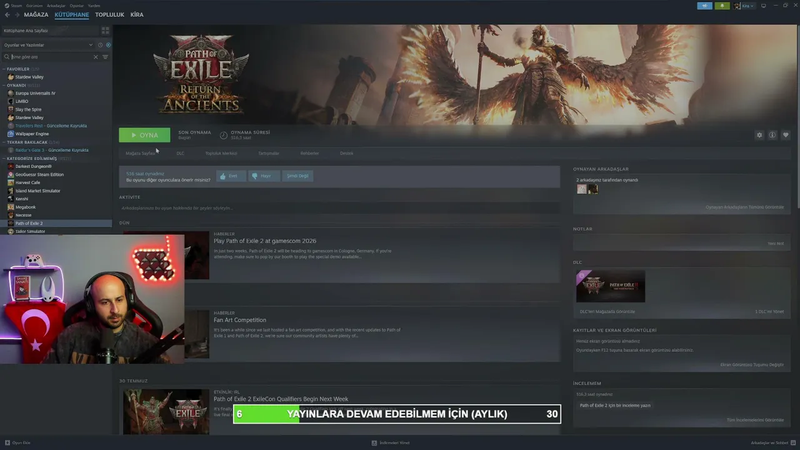Screen dimensions: 800x450
Task: Click the activity comment input field
Action: point(339,207)
